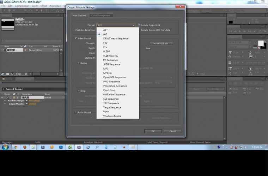Expand the Current Render section triangle
268x176 pixels.
pos(4,89)
